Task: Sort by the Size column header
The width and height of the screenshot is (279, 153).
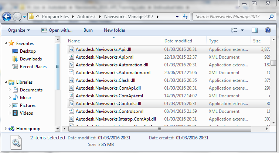Action: [x=260, y=41]
